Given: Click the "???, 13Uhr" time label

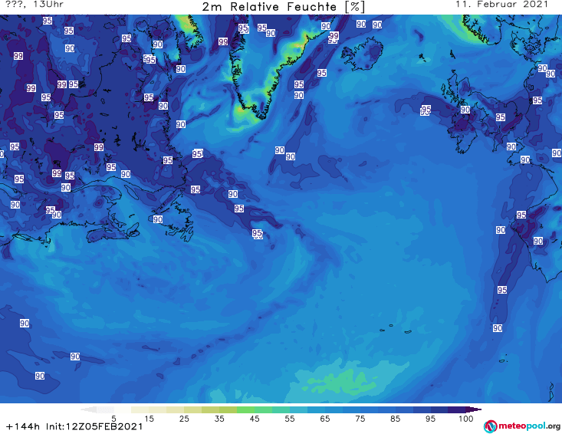Looking at the screenshot, I should (35, 5).
